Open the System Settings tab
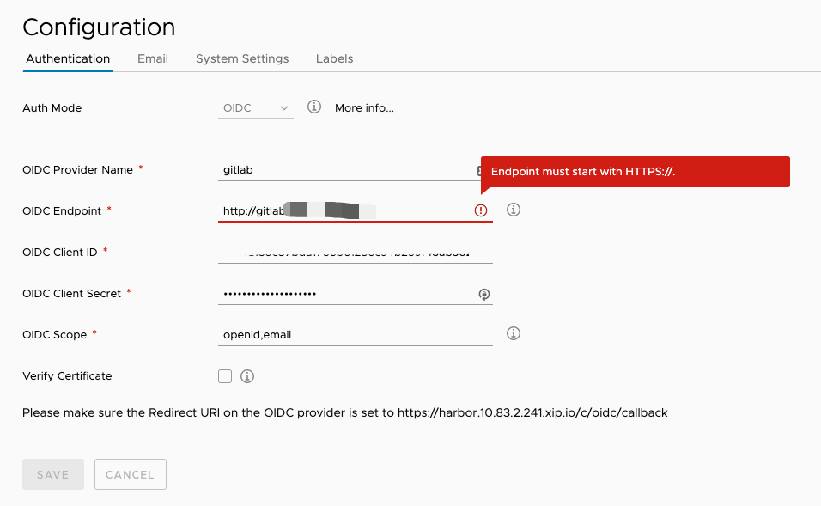This screenshot has height=506, width=821. pyautogui.click(x=242, y=58)
